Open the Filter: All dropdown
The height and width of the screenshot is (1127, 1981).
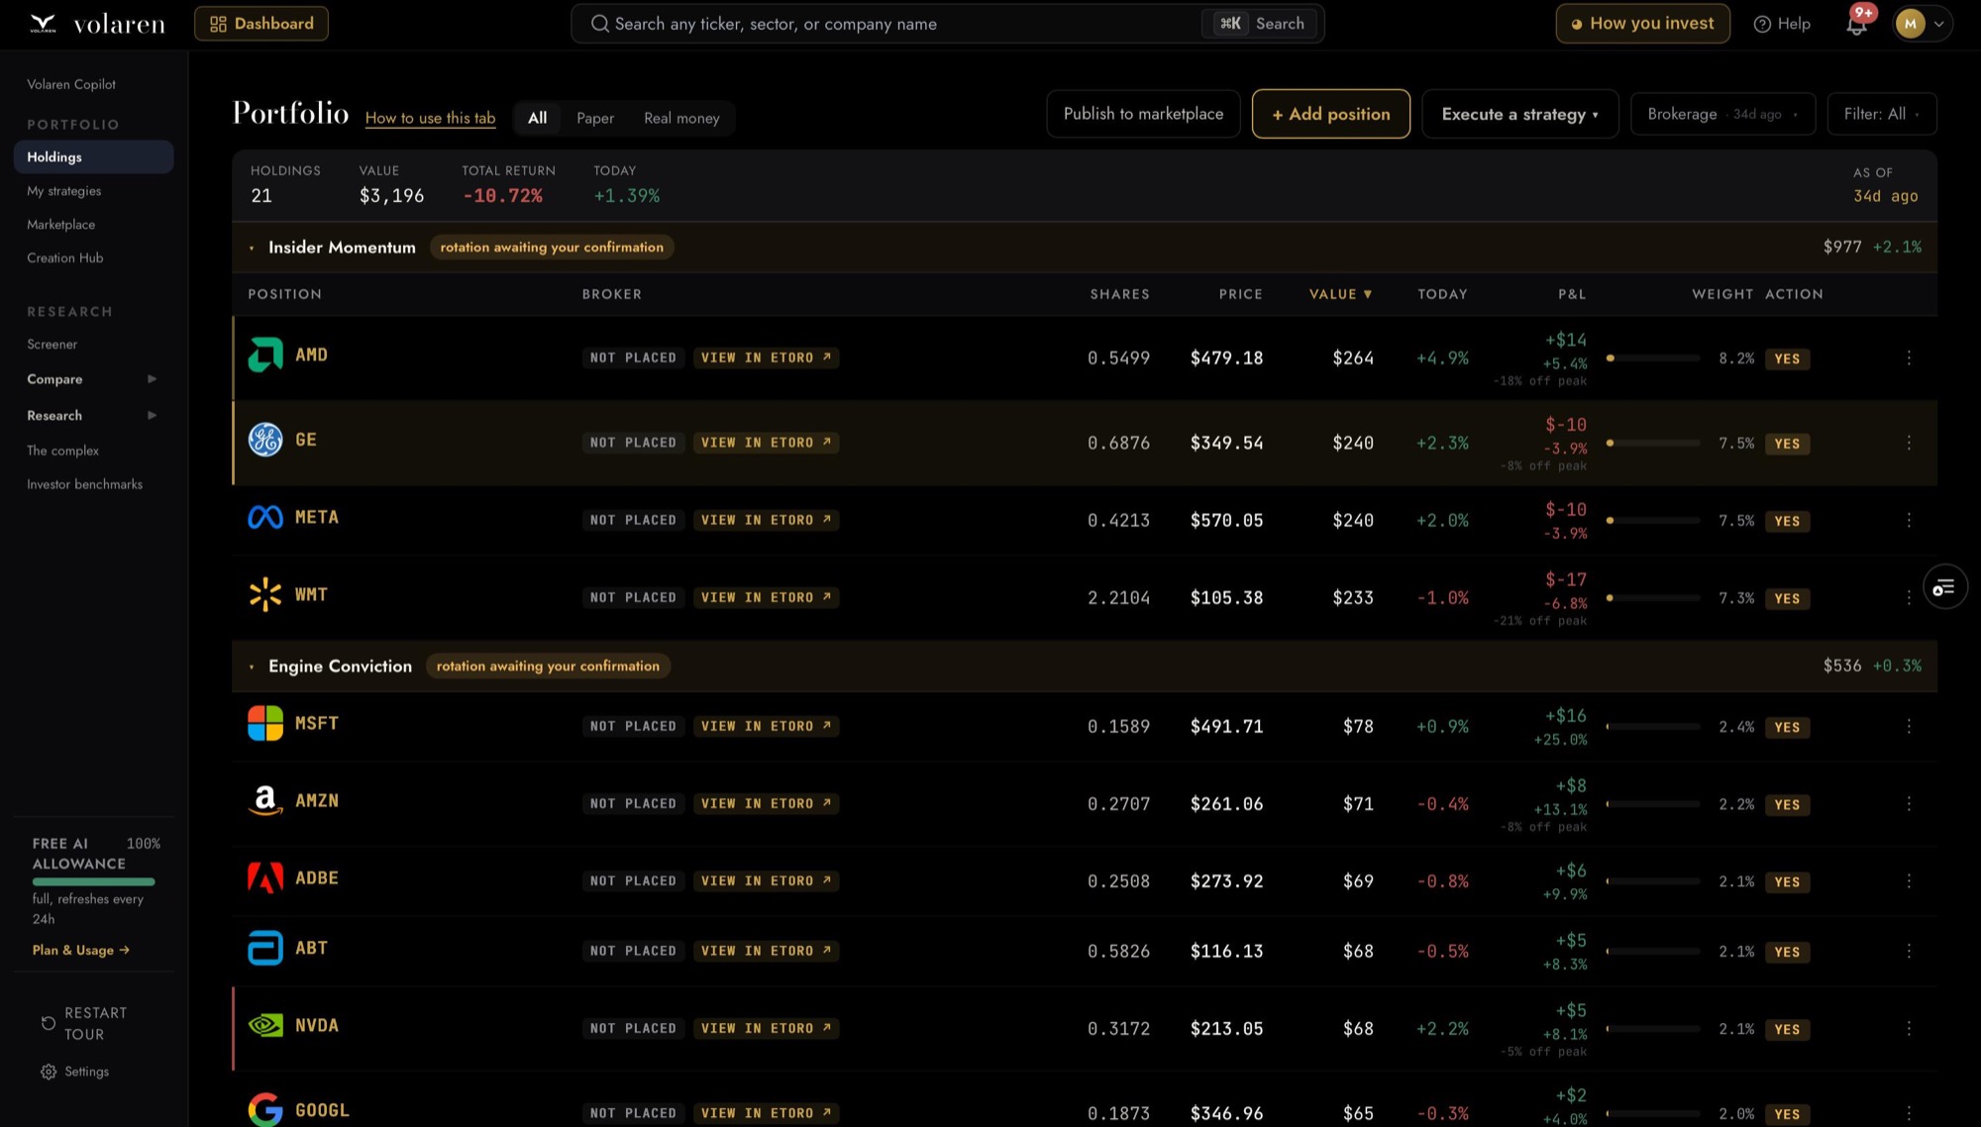pyautogui.click(x=1881, y=114)
